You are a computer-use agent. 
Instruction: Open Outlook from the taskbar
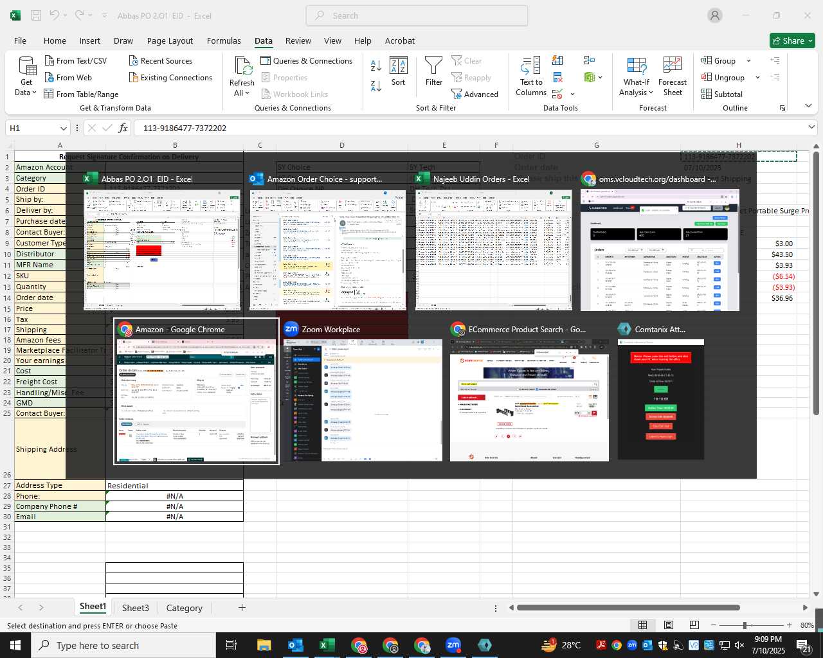point(296,645)
